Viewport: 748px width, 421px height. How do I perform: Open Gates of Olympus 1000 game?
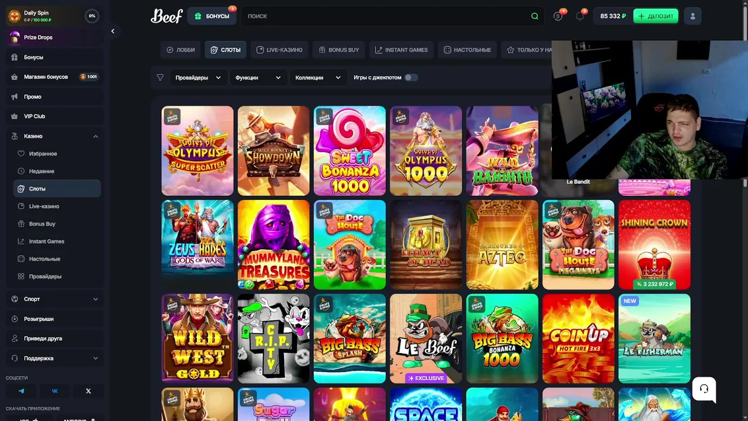click(x=426, y=151)
